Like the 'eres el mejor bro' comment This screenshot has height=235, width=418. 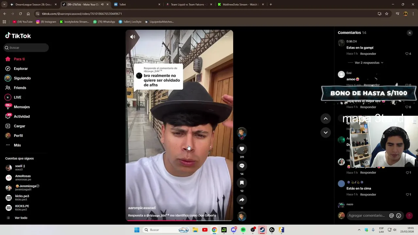click(x=407, y=107)
